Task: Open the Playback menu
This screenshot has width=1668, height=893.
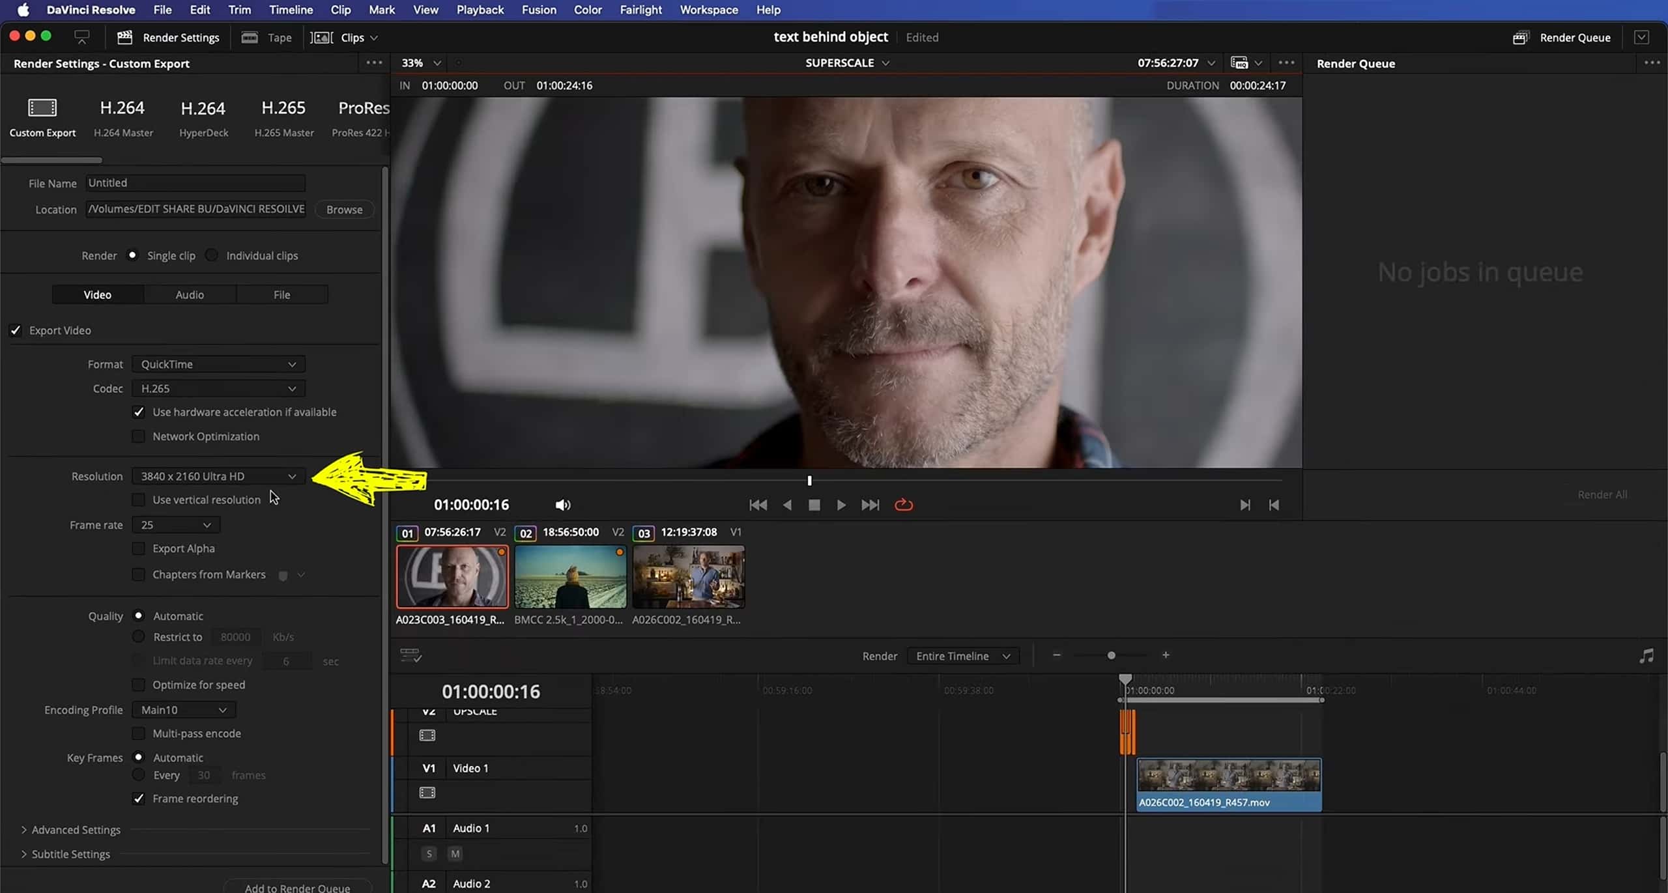Action: tap(480, 10)
